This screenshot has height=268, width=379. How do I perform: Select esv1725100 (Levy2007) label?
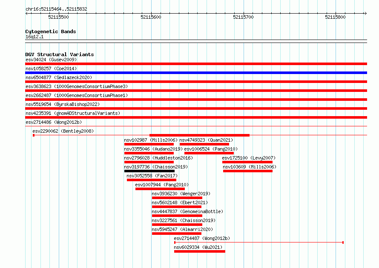(x=249, y=158)
